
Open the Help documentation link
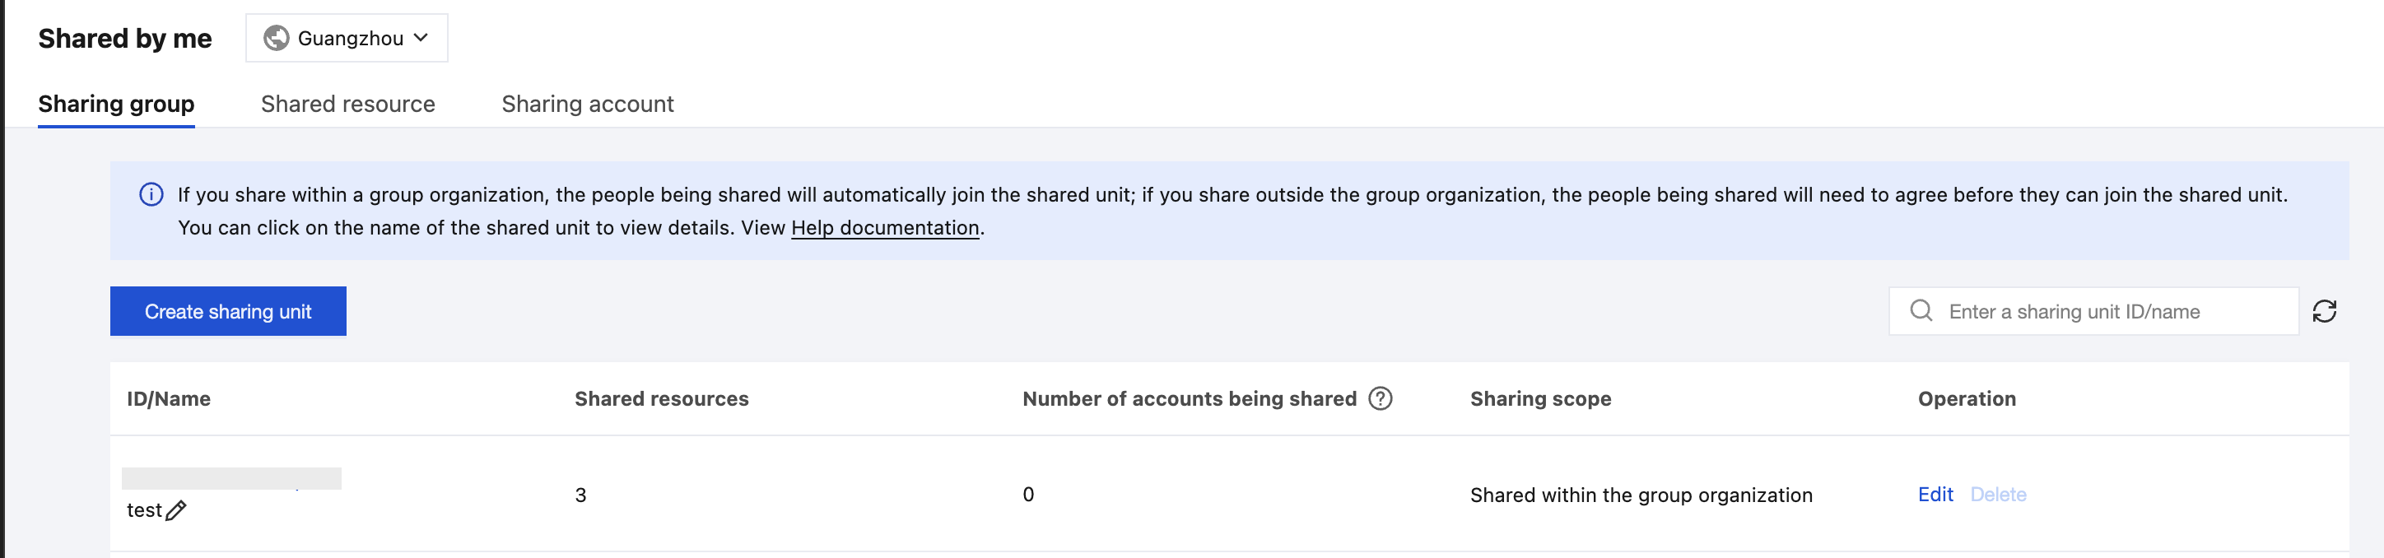(885, 228)
